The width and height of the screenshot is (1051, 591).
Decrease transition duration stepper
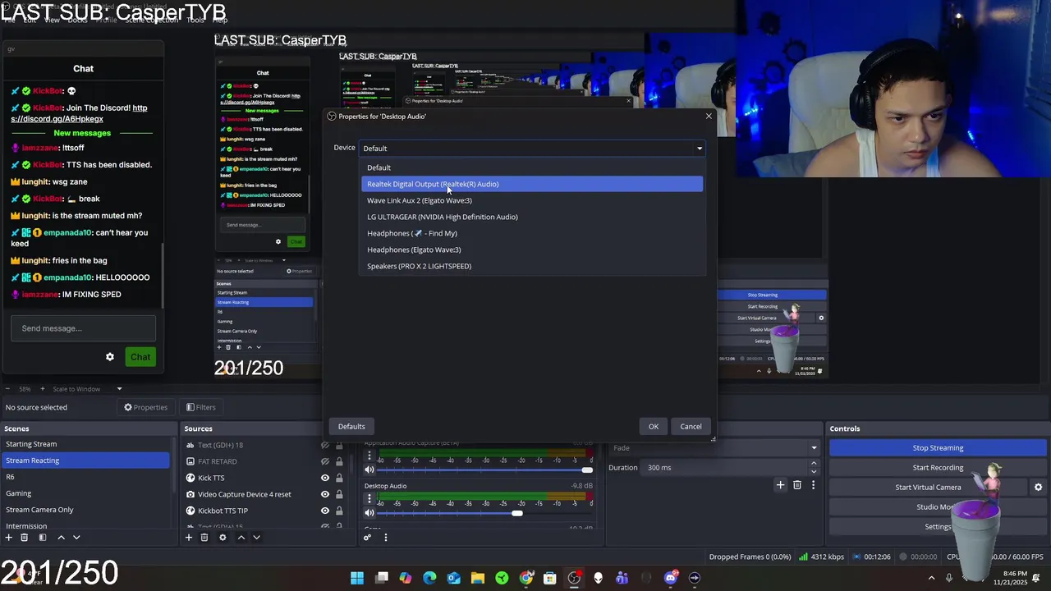pyautogui.click(x=814, y=471)
